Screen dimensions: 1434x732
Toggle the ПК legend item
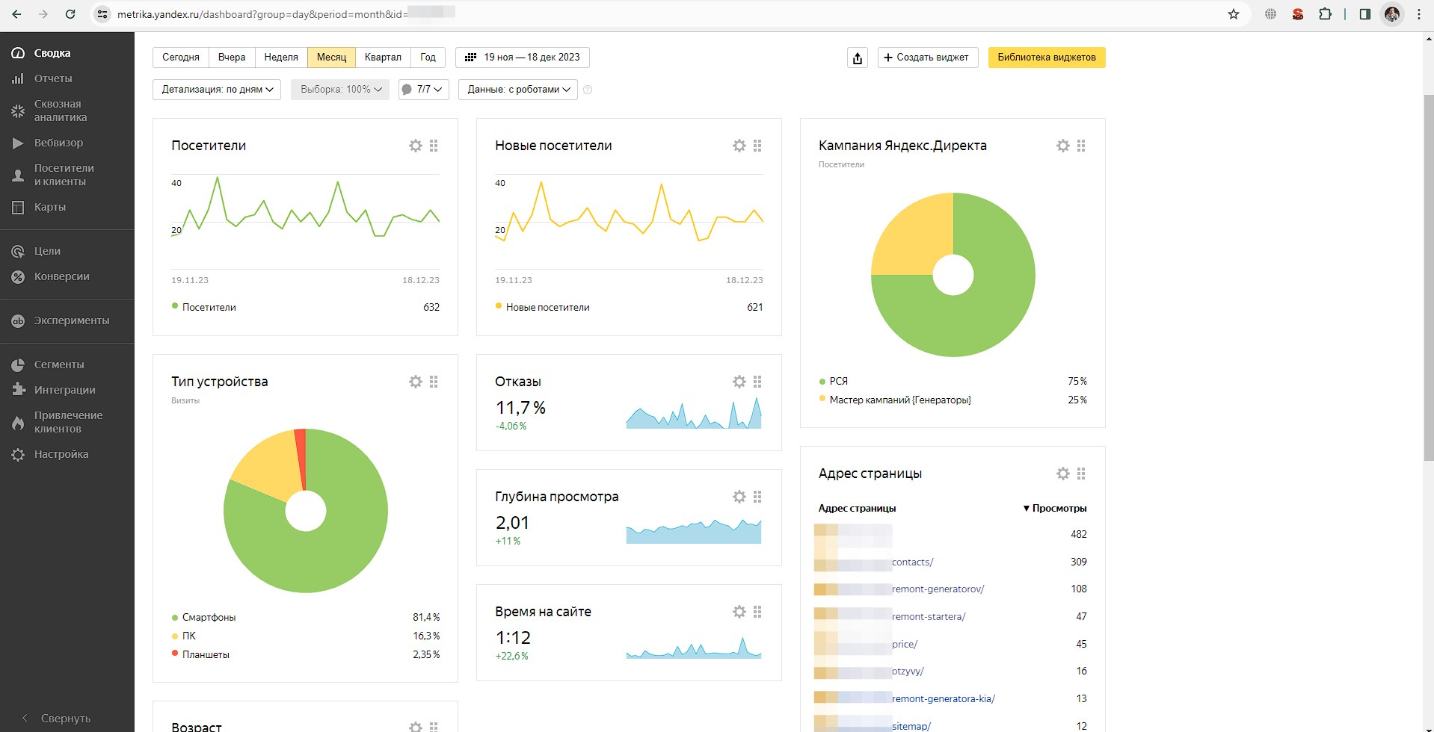[184, 636]
